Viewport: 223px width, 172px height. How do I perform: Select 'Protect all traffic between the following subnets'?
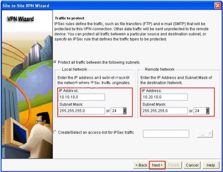55,62
